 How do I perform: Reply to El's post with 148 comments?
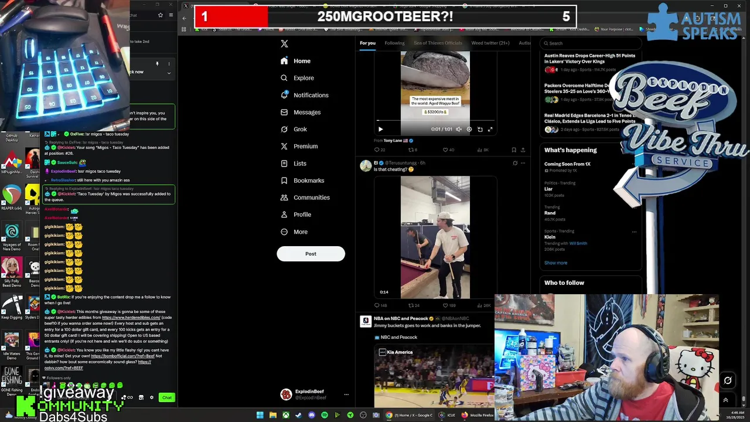[380, 305]
